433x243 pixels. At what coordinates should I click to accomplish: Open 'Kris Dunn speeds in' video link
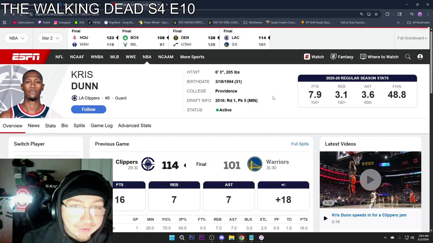(x=369, y=215)
